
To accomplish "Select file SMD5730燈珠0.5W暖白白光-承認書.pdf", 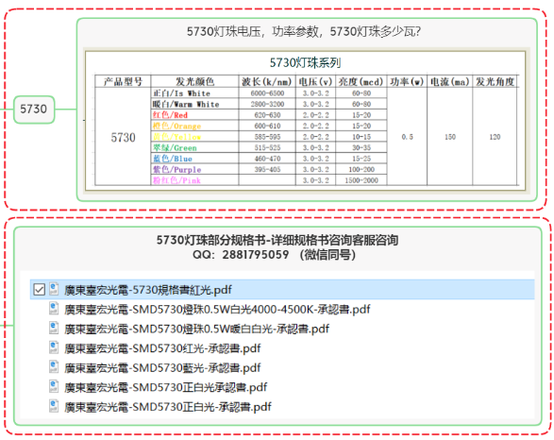I will tap(196, 329).
